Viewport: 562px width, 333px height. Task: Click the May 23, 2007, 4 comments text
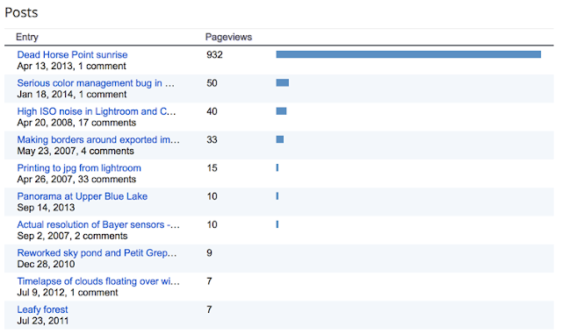point(76,151)
